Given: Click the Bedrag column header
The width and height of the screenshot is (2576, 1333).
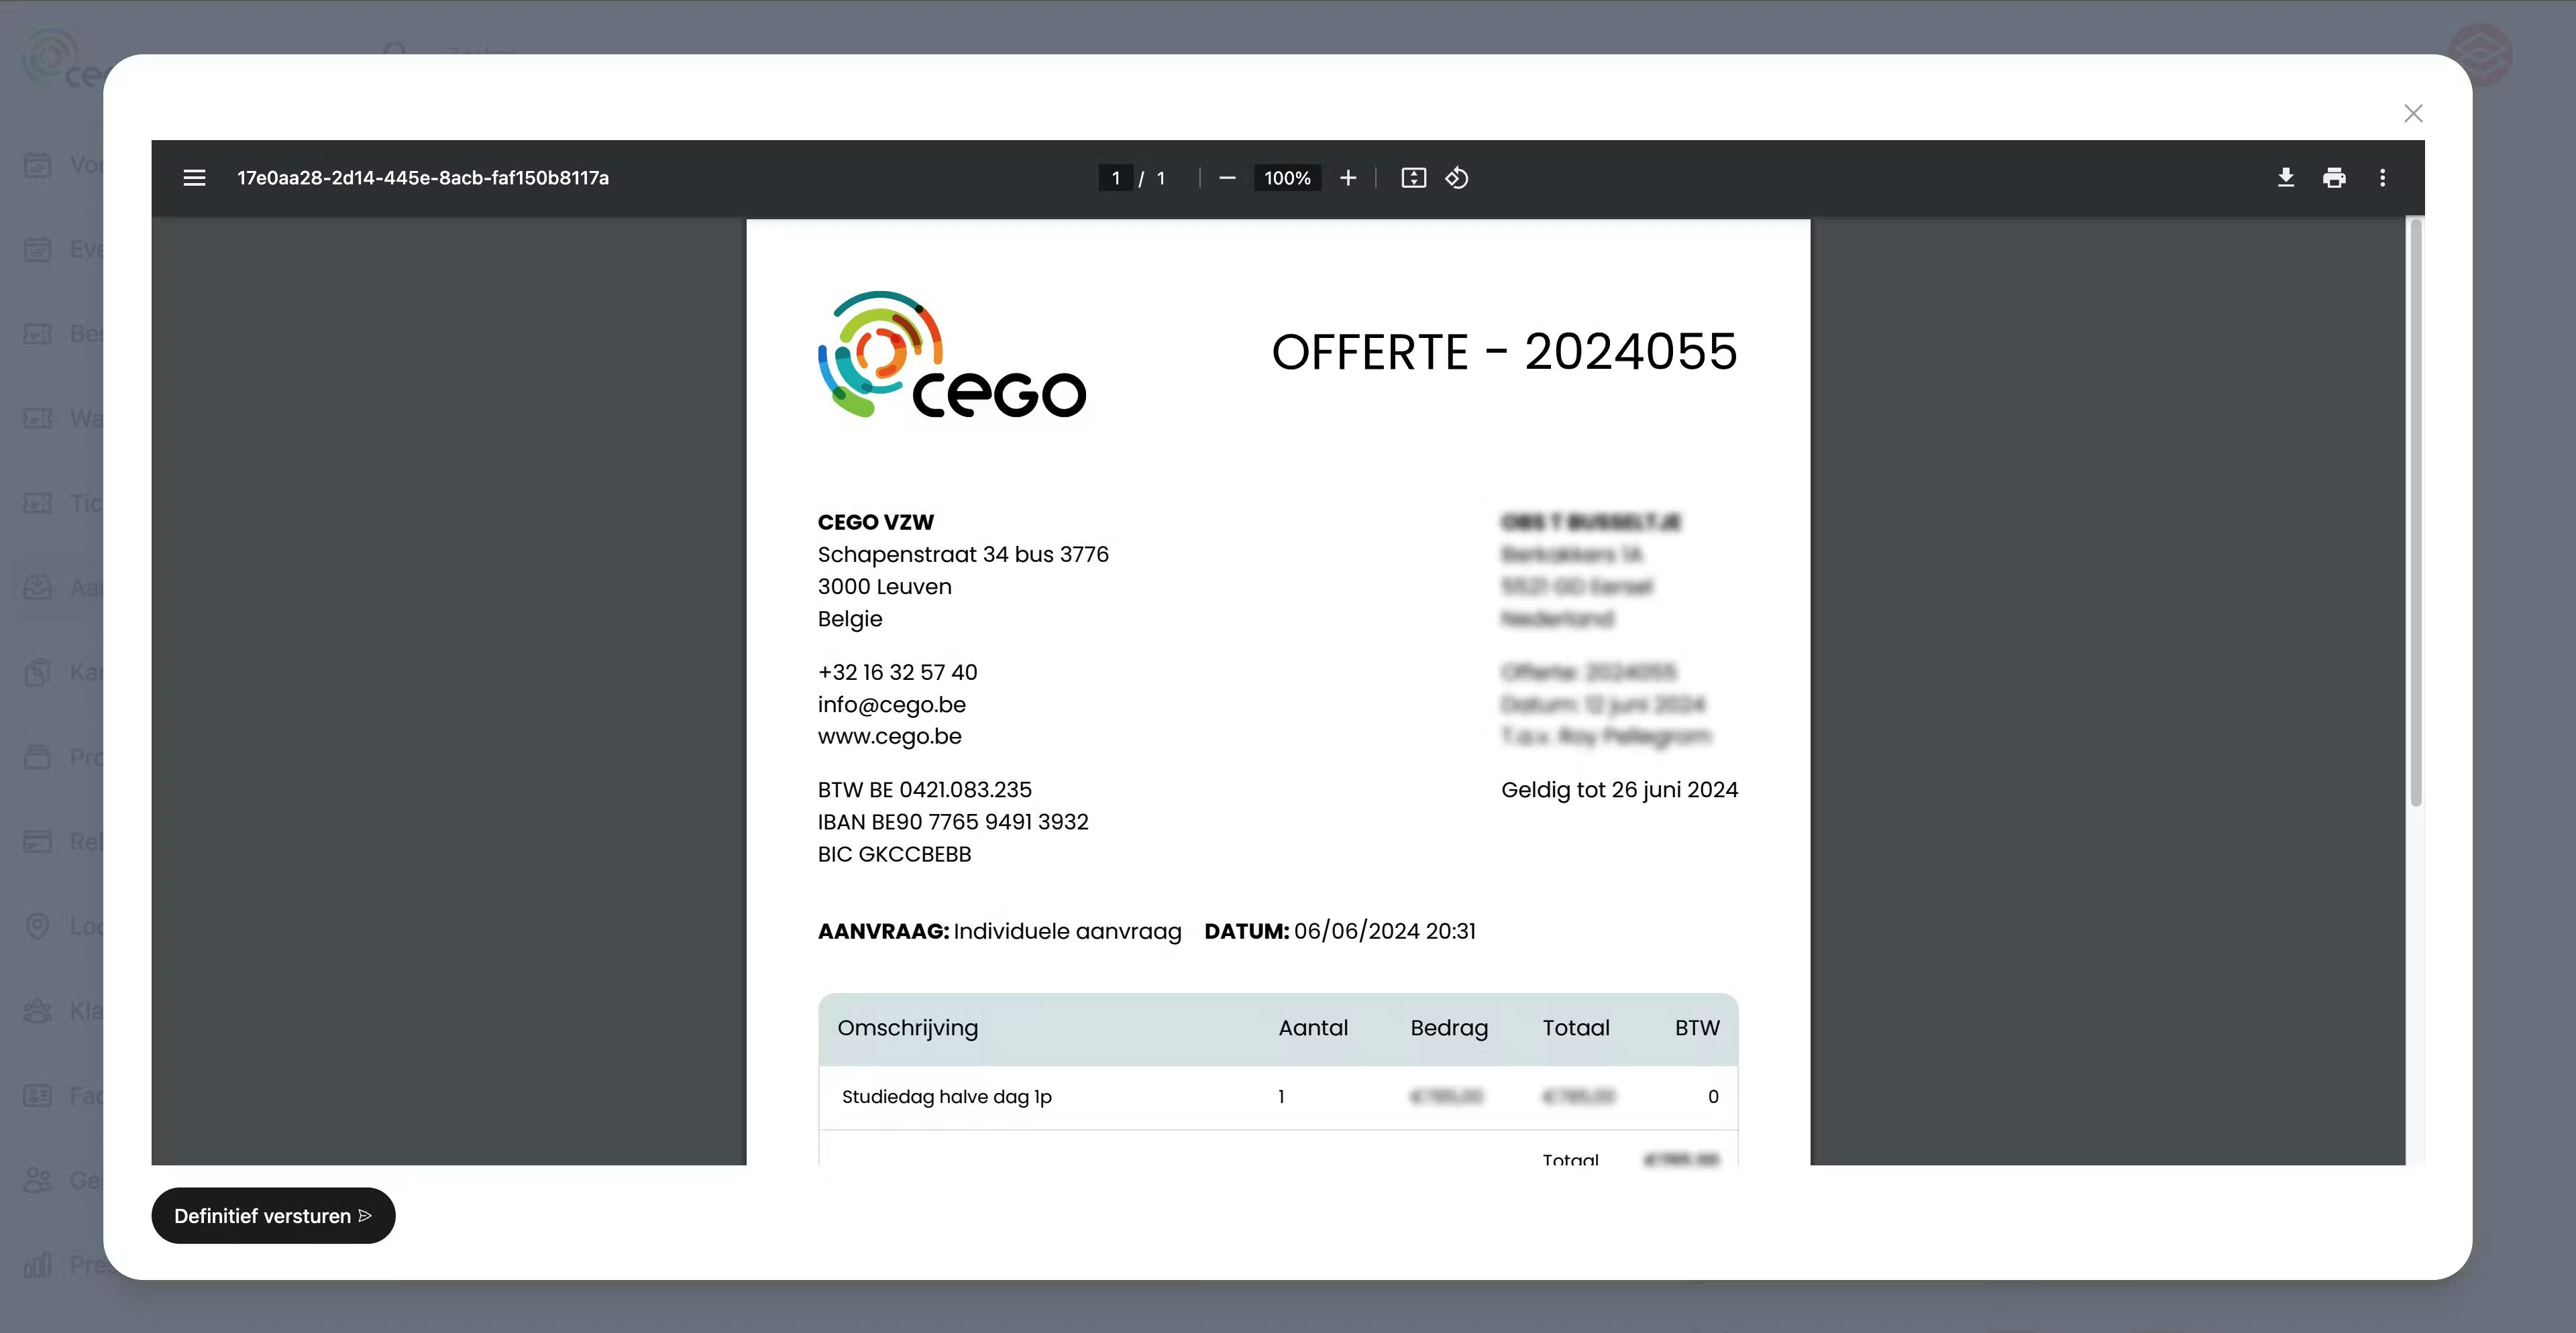Looking at the screenshot, I should [x=1449, y=1028].
